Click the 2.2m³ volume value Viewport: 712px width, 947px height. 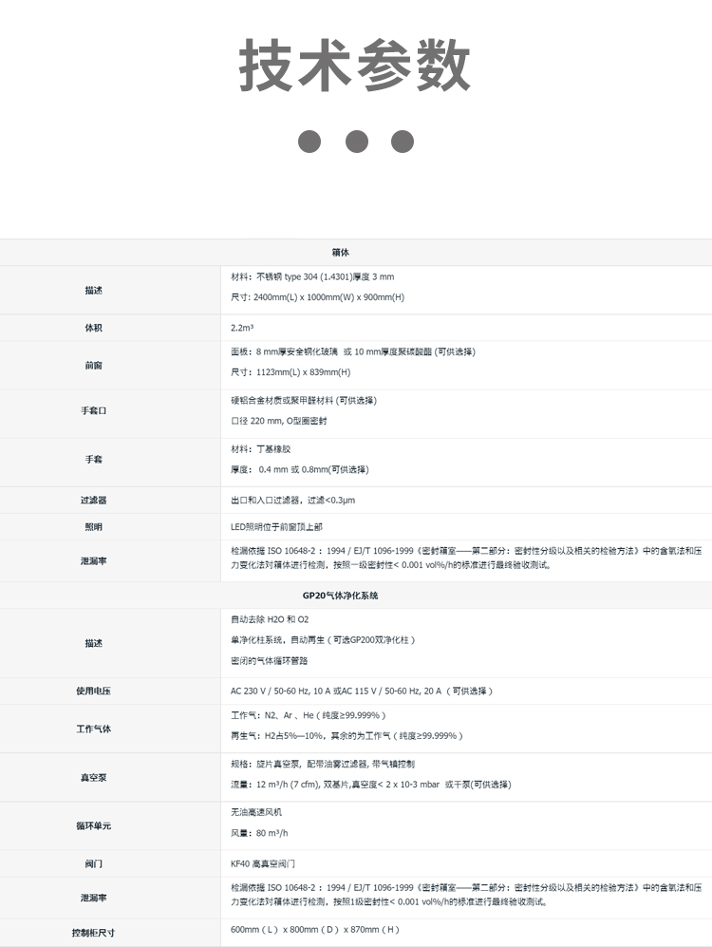pyautogui.click(x=241, y=328)
